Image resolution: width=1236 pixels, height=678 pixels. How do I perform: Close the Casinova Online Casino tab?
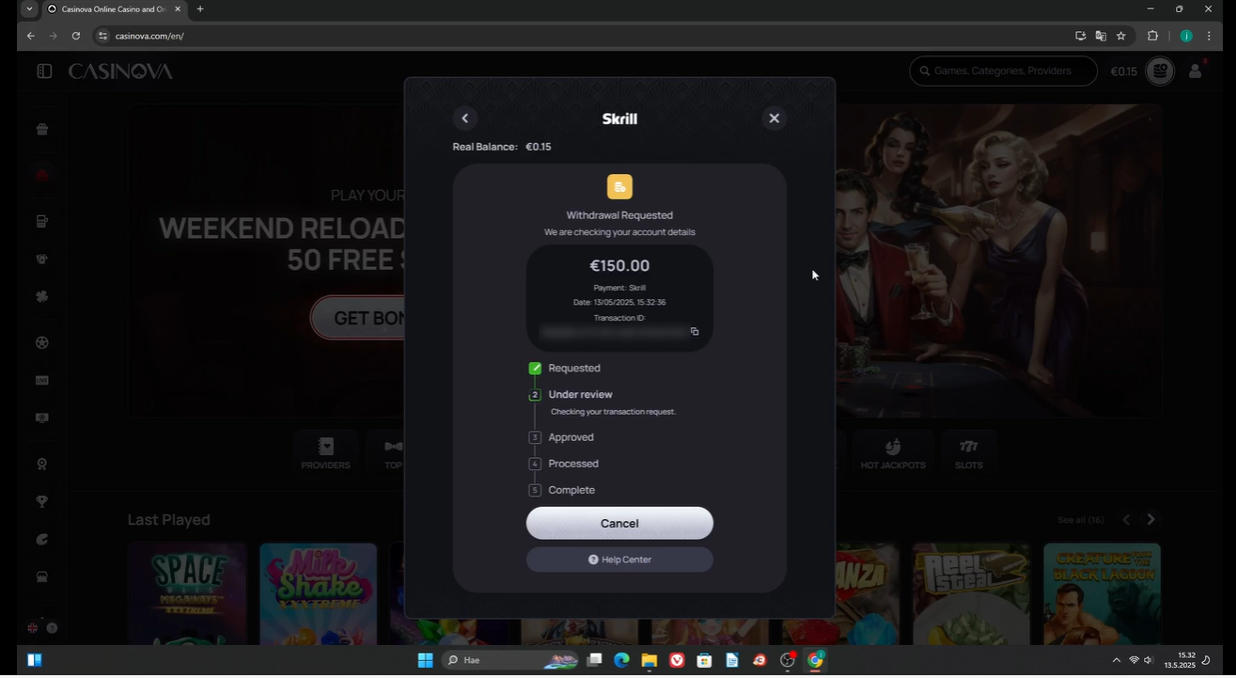pyautogui.click(x=178, y=9)
